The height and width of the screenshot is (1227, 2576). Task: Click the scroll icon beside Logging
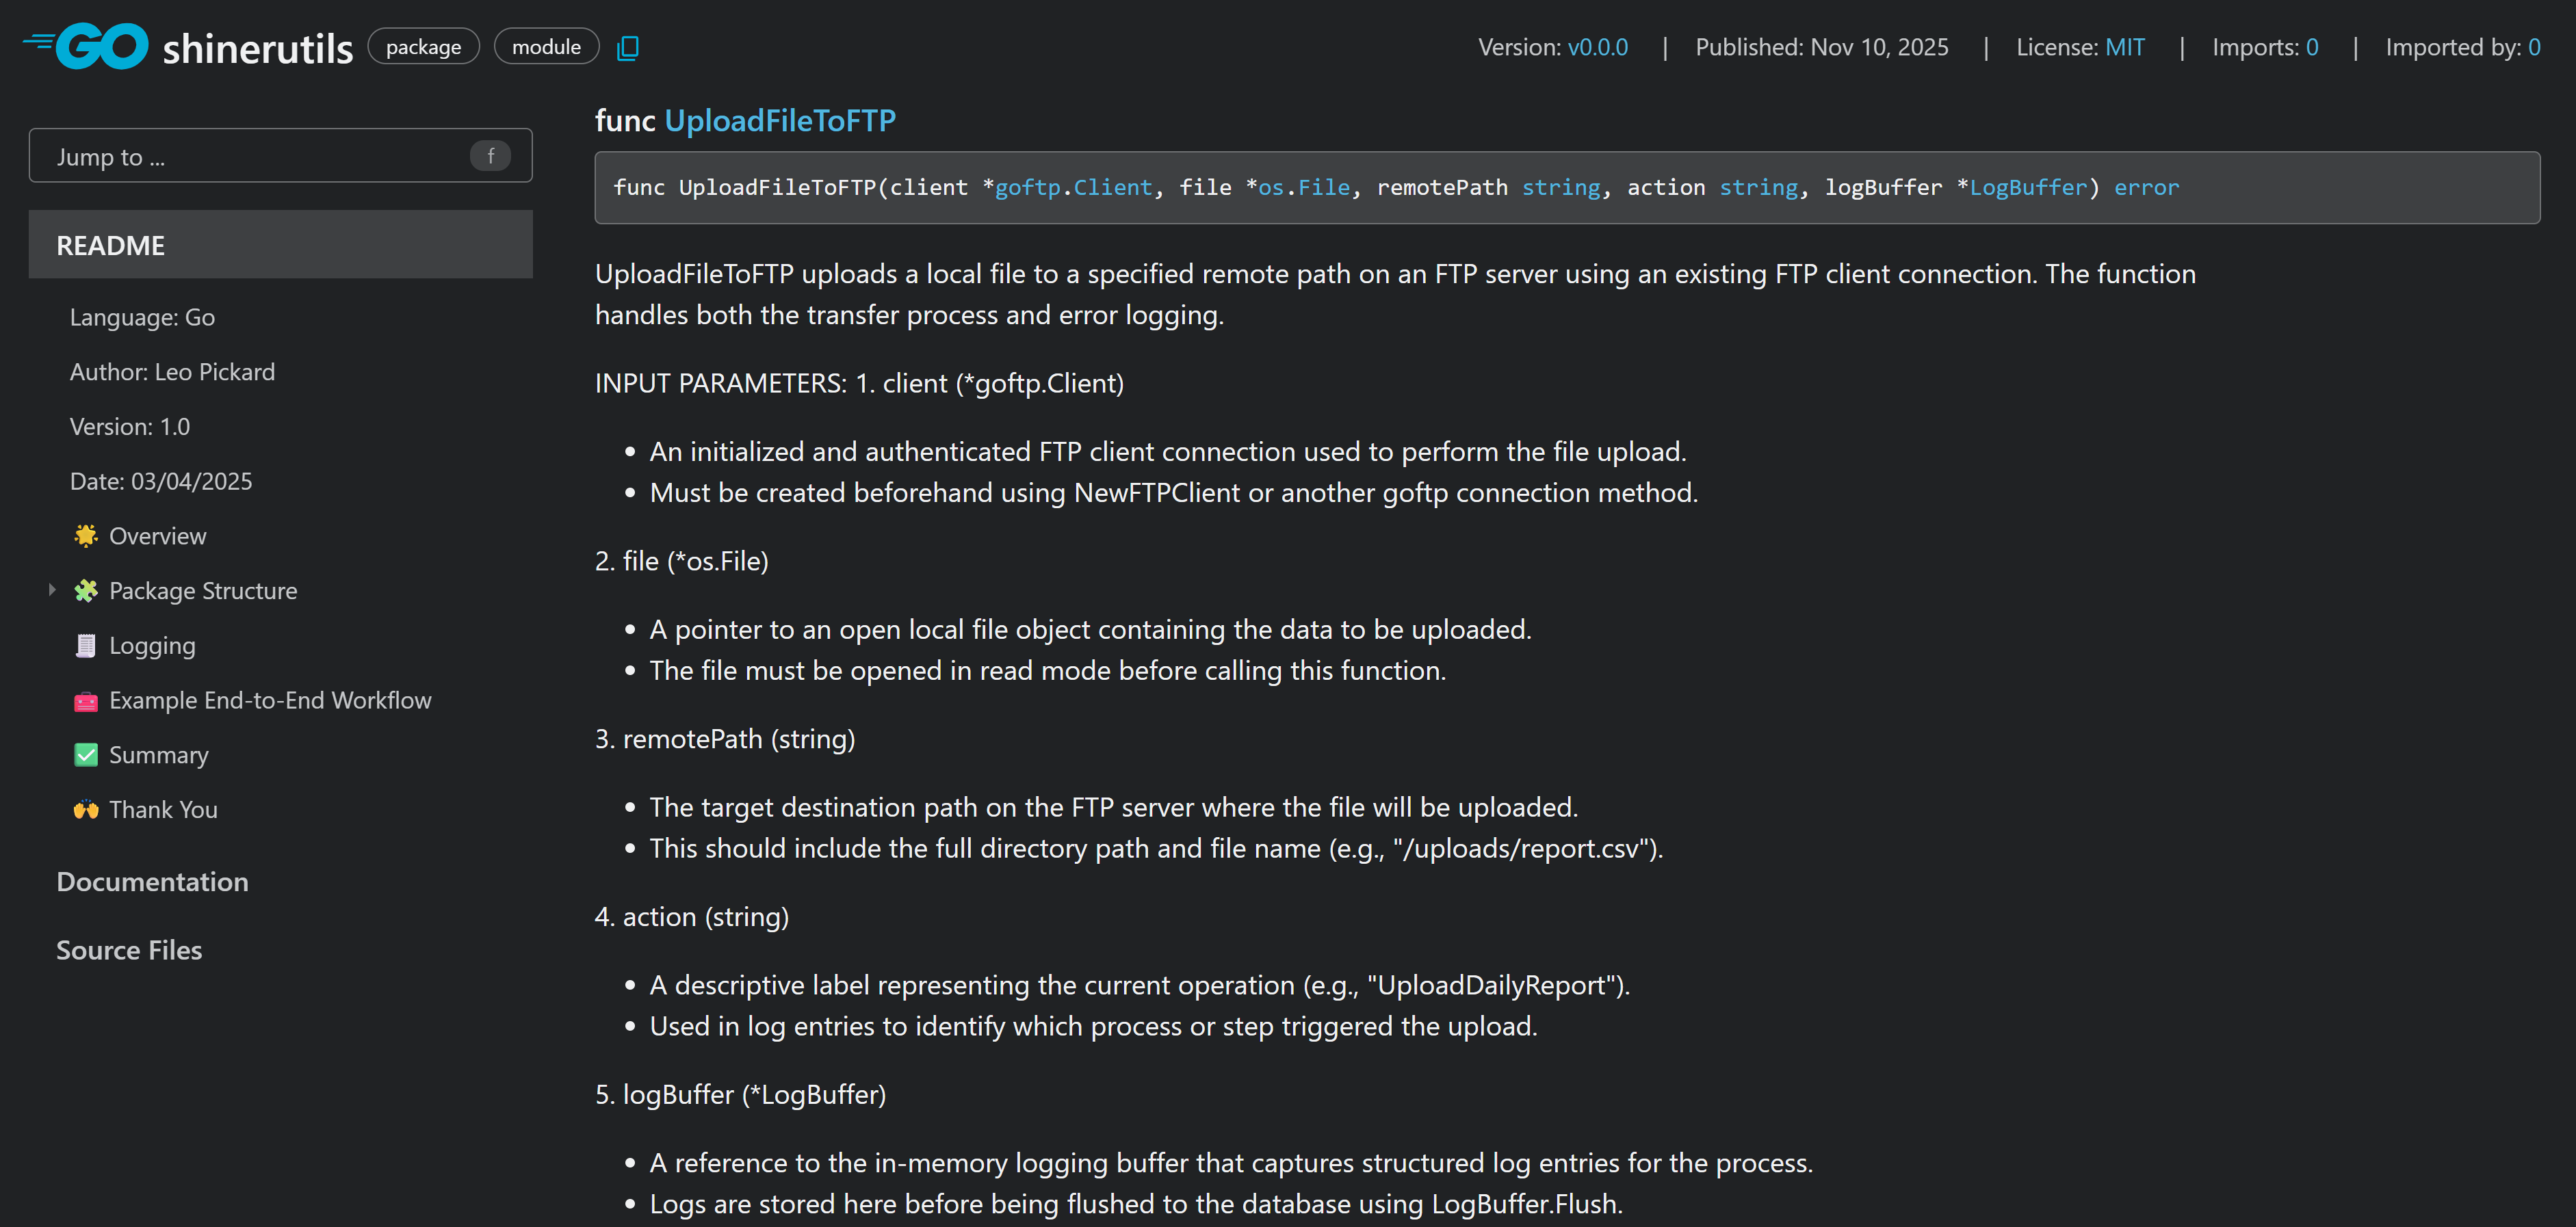[x=86, y=646]
